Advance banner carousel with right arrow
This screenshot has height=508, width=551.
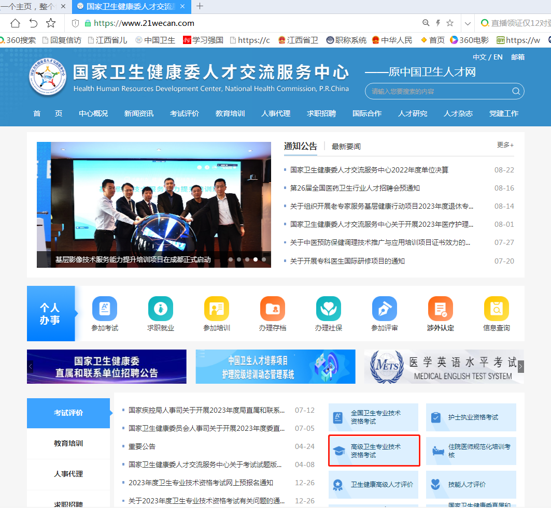tap(520, 367)
